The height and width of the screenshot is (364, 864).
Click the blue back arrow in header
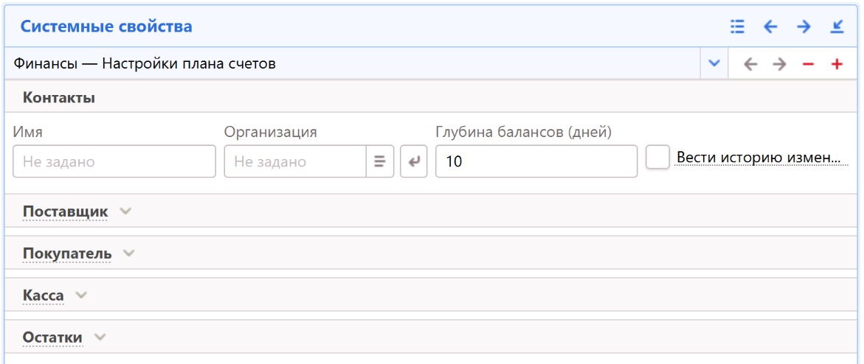click(x=770, y=27)
